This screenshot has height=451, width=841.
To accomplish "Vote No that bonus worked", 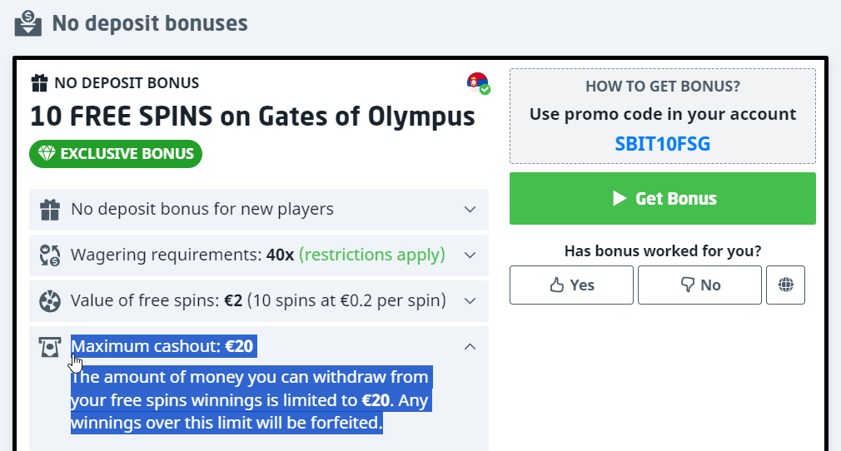I will click(699, 285).
